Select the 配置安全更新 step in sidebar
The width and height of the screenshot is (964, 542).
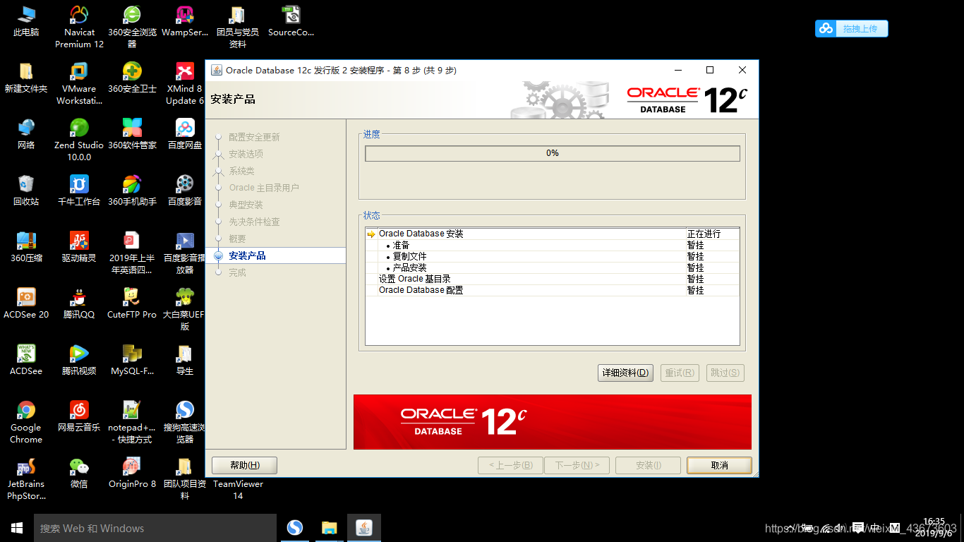(x=254, y=137)
